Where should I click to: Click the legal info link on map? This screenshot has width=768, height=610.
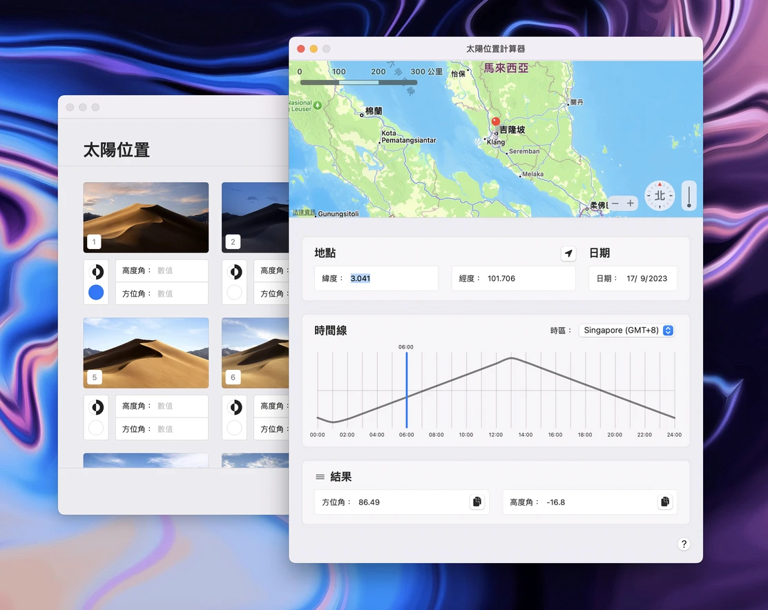coord(304,213)
